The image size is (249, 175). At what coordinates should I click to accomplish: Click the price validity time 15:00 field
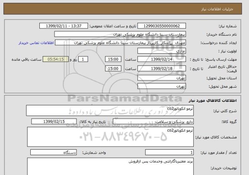(x=113, y=68)
